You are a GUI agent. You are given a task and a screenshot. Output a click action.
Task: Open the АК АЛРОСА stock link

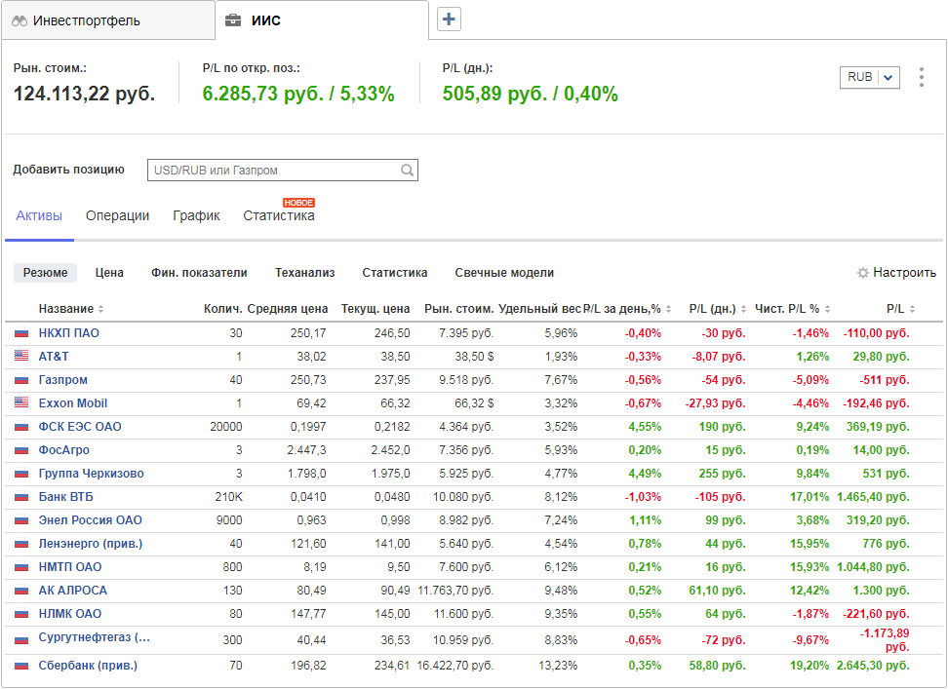[72, 590]
